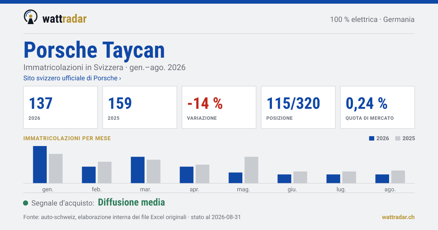438x230 pixels.
Task: Click the '100 % elettrica · Germania' label
Action: tap(372, 19)
